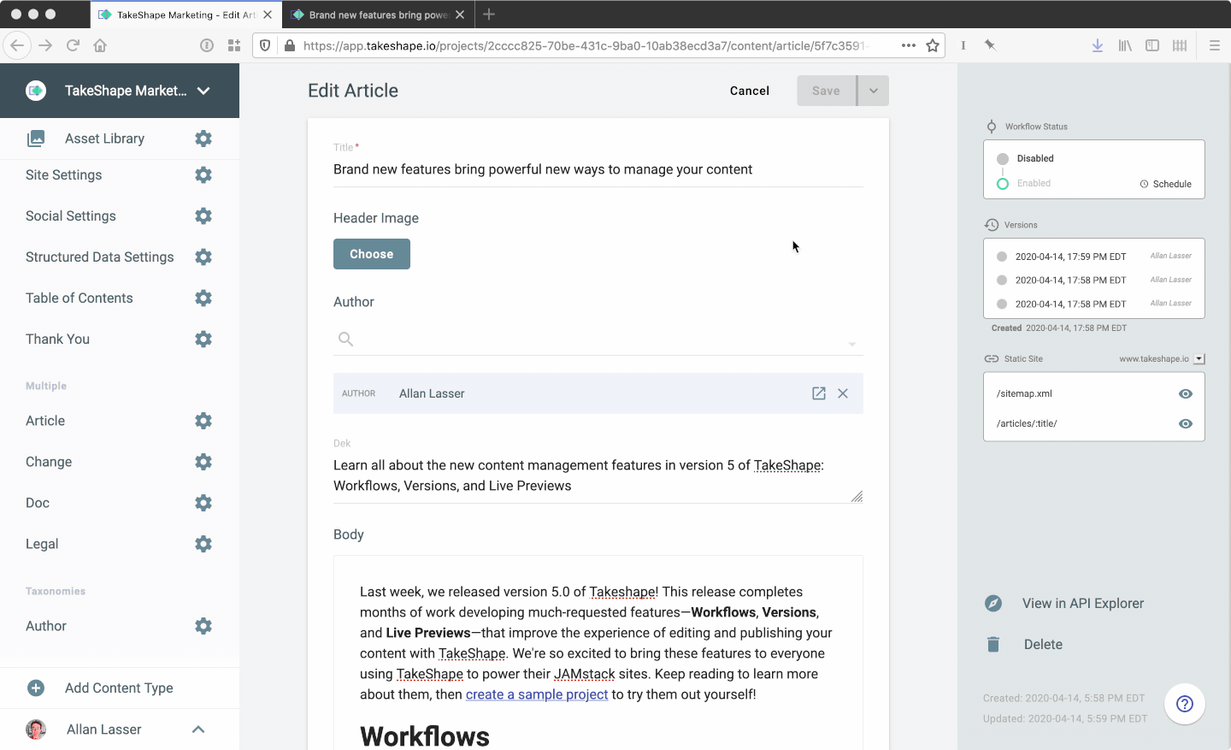Open the Static Site domain dropdown

[x=1199, y=359]
